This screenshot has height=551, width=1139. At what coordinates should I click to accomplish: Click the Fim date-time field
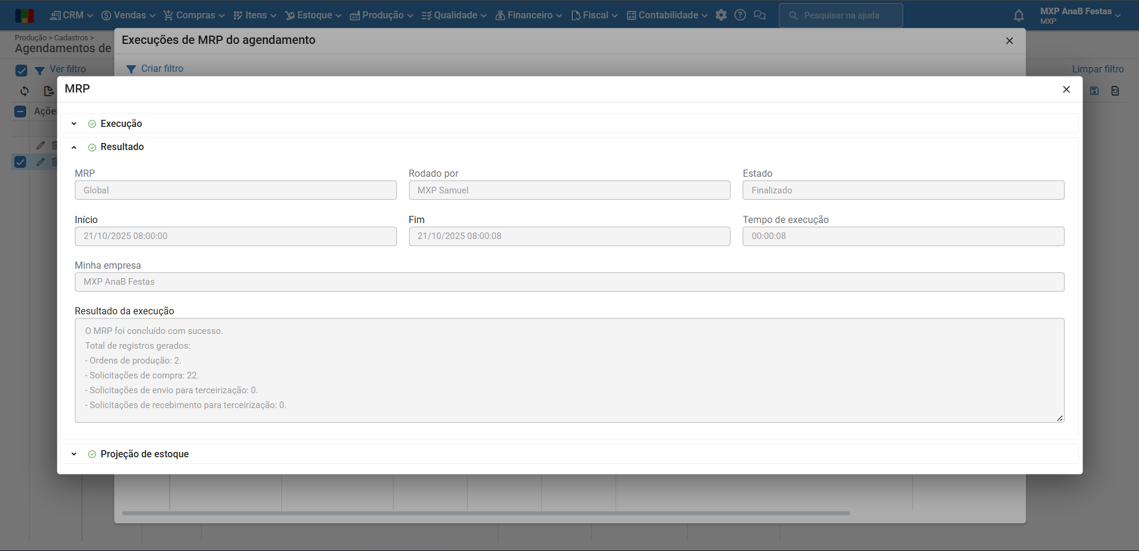[569, 236]
